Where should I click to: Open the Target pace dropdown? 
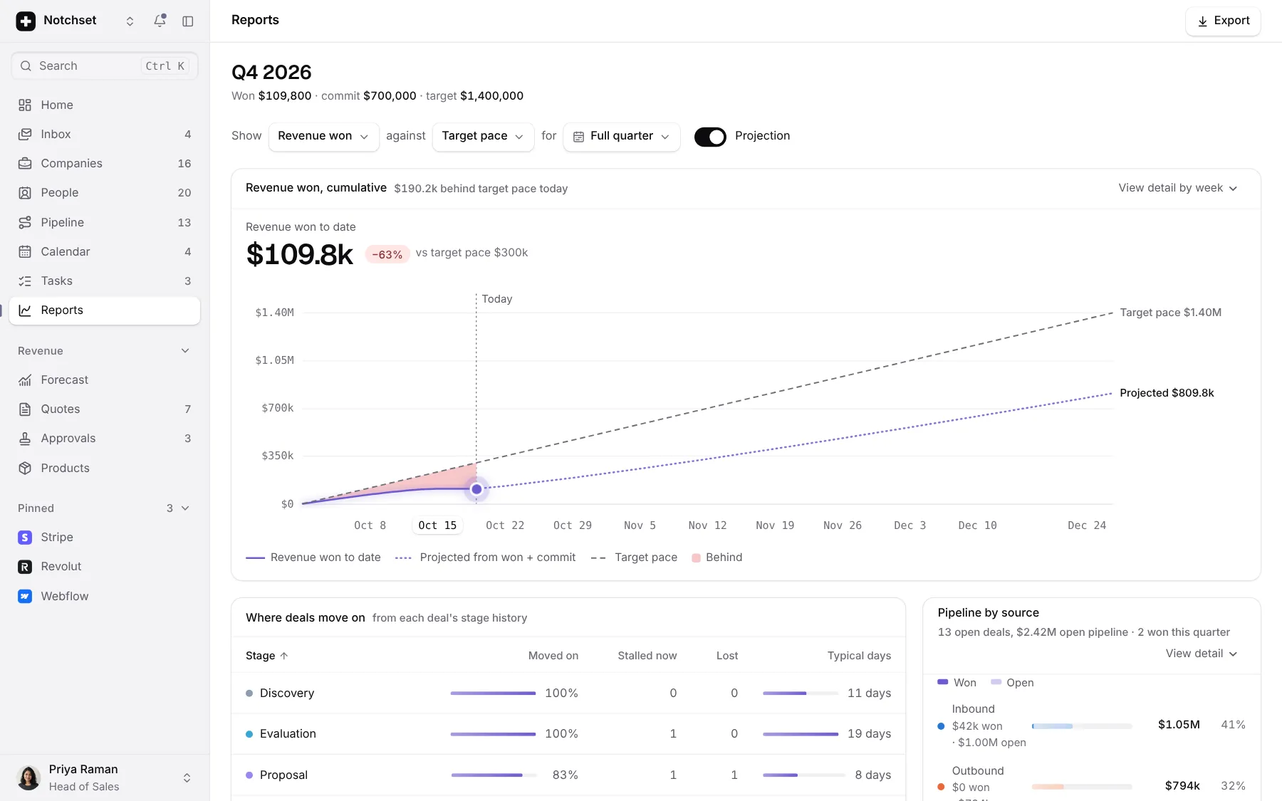click(483, 136)
